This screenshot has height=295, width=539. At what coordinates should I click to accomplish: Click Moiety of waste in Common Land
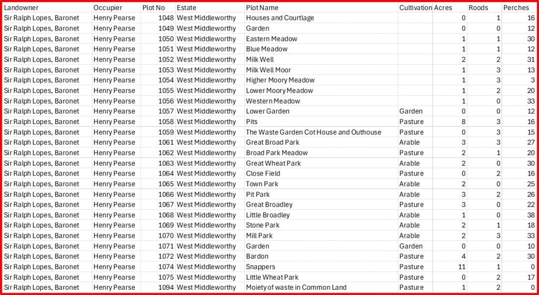322,288
